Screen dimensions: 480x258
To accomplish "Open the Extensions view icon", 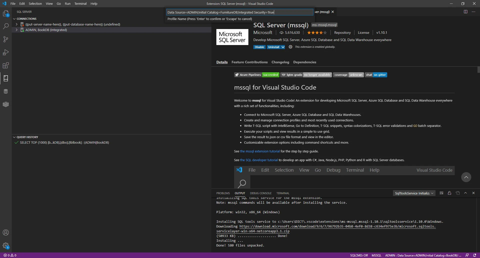I will coord(6,65).
